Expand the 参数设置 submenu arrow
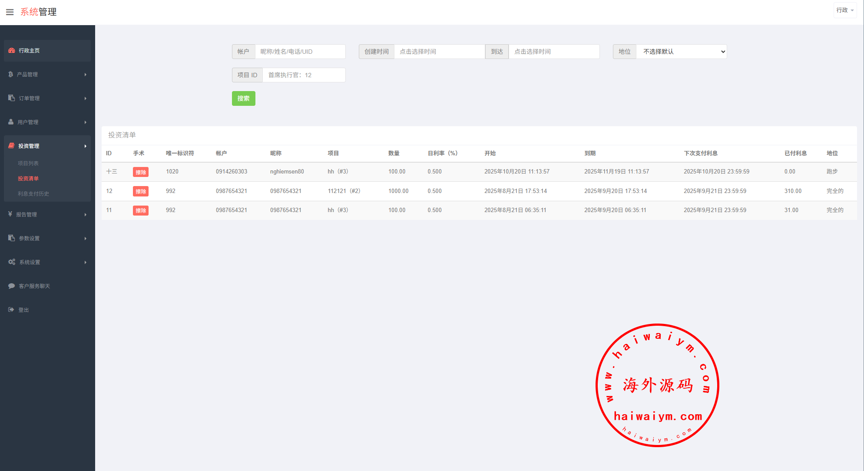This screenshot has height=471, width=864. pos(85,238)
